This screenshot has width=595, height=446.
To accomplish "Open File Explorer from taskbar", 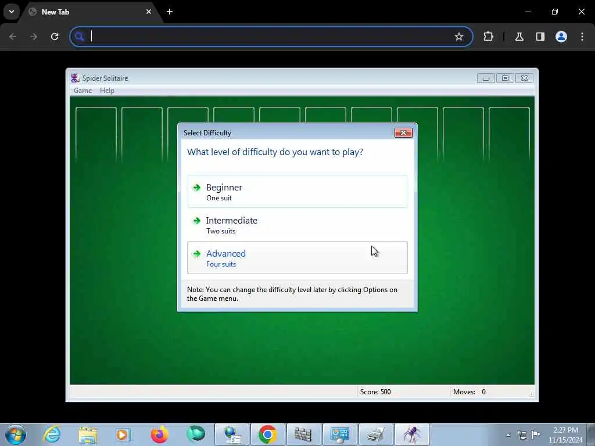I will [88, 434].
